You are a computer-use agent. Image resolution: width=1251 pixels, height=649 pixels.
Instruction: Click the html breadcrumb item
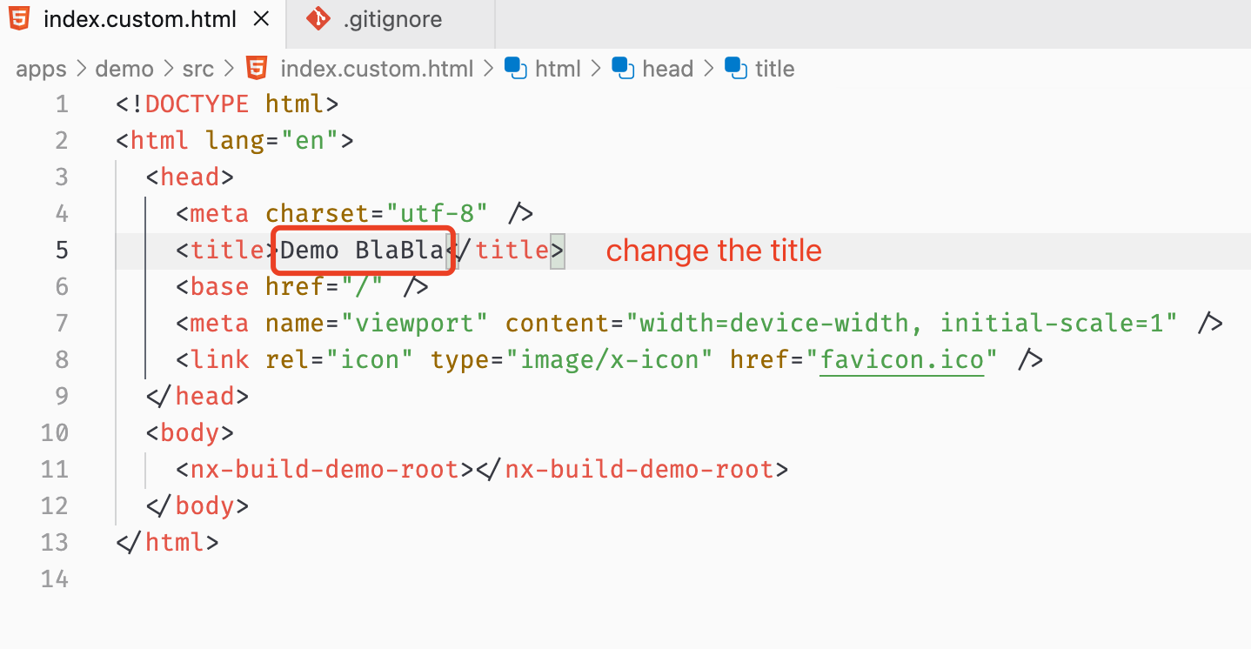(559, 68)
